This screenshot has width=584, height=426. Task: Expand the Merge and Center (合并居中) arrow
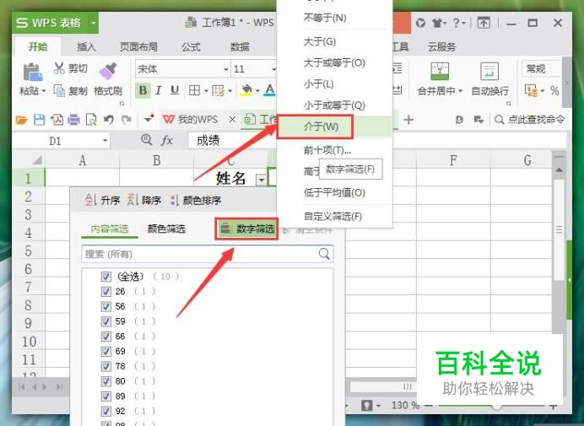coord(461,91)
